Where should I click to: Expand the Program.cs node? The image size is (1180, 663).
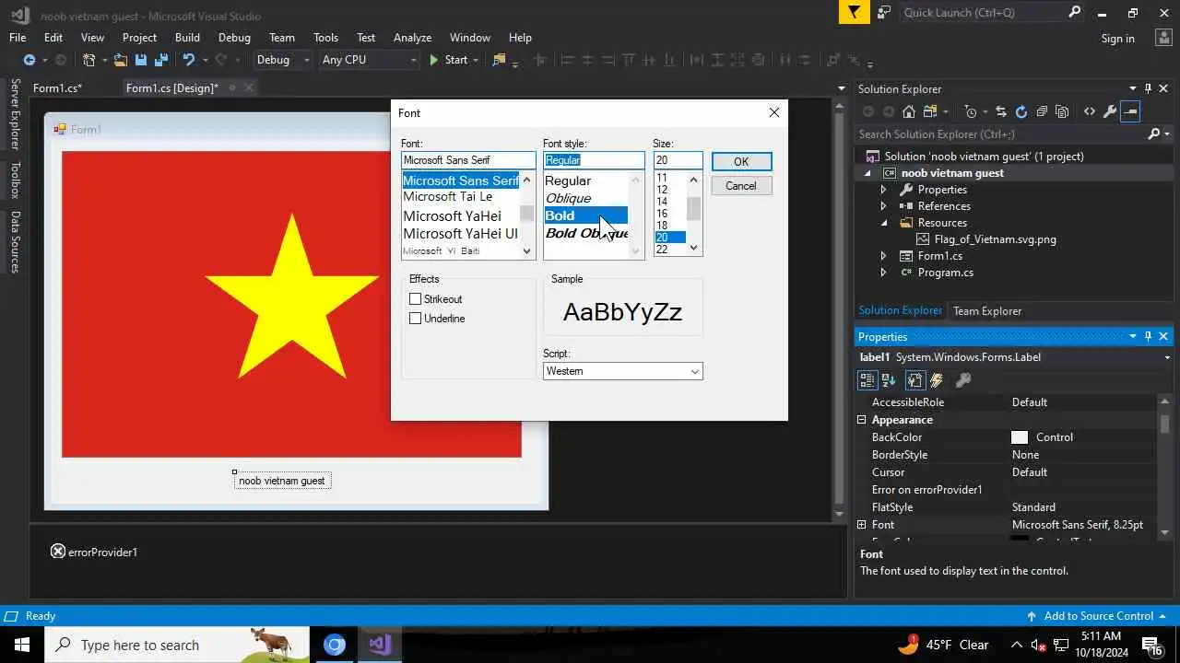coord(883,273)
